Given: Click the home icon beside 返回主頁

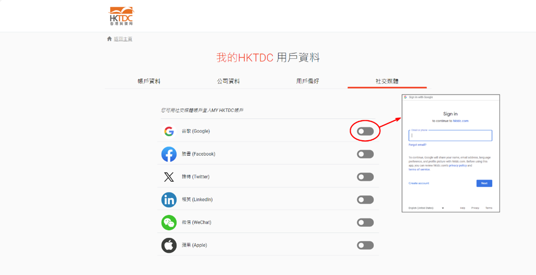Looking at the screenshot, I should point(110,39).
